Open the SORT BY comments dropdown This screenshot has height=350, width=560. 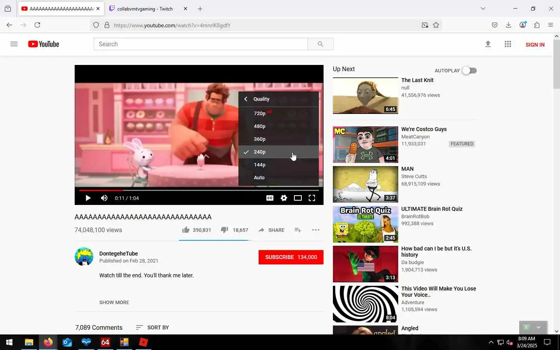152,327
